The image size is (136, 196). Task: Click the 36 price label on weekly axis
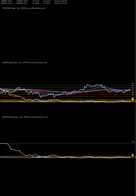click(x=133, y=86)
